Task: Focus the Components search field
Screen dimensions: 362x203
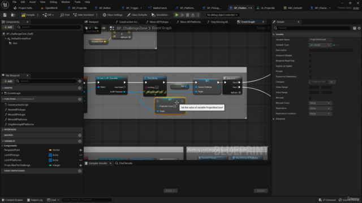Action: pos(49,27)
